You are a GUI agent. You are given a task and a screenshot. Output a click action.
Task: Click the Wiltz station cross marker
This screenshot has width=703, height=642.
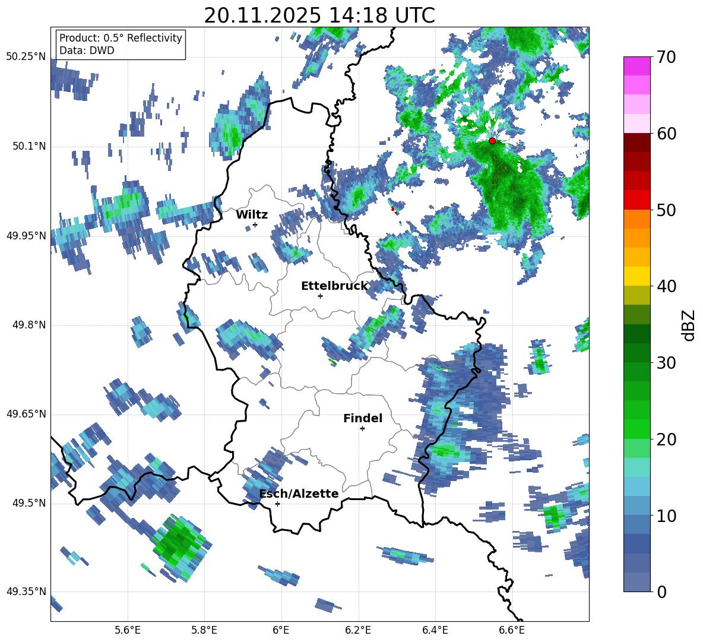(255, 224)
